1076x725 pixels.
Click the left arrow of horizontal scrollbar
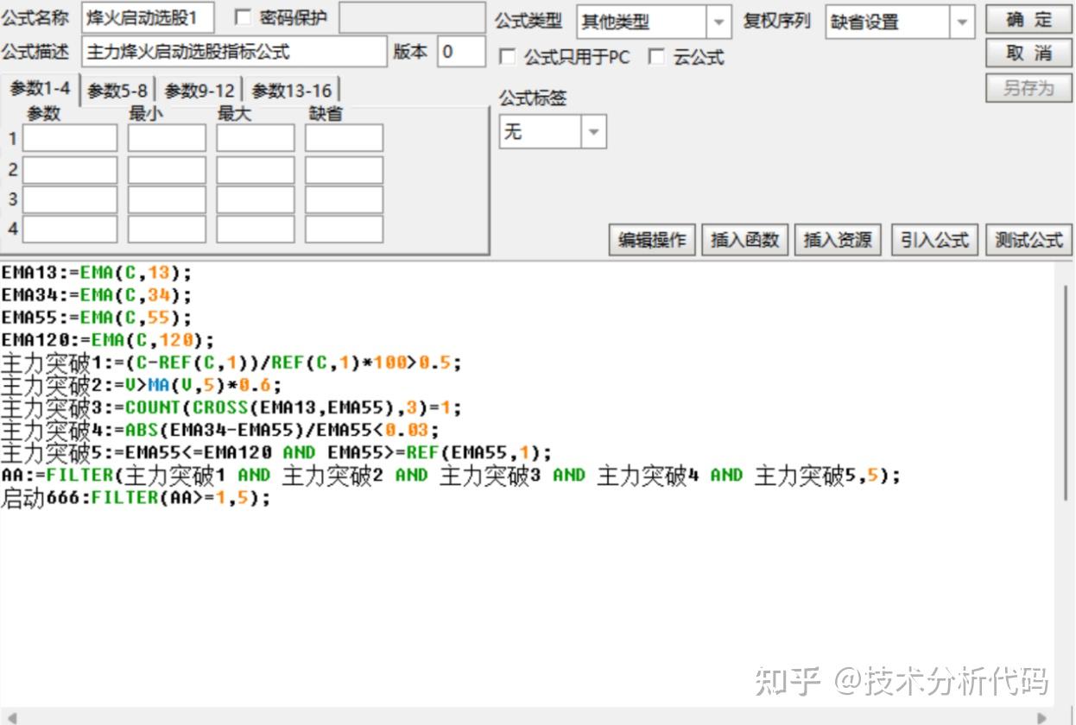[x=11, y=717]
